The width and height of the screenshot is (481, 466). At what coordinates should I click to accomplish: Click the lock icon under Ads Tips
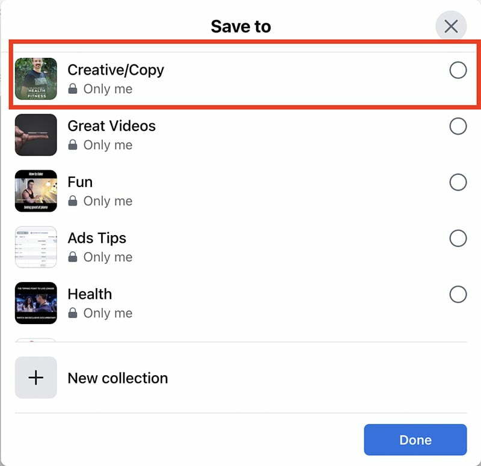point(73,257)
